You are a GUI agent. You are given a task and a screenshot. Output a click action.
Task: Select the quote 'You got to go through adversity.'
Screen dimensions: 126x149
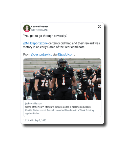[x=45, y=36]
